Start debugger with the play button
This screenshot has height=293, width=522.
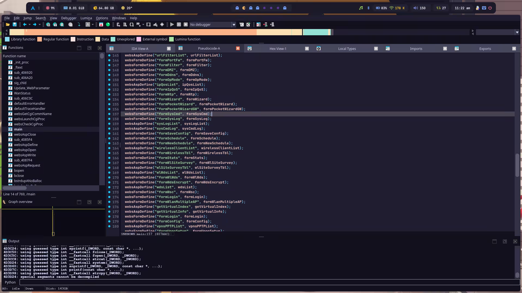(172, 25)
